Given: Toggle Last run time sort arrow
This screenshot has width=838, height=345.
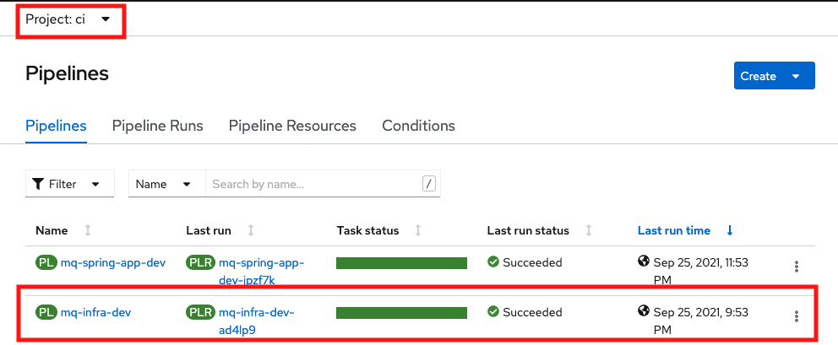Looking at the screenshot, I should coord(730,231).
